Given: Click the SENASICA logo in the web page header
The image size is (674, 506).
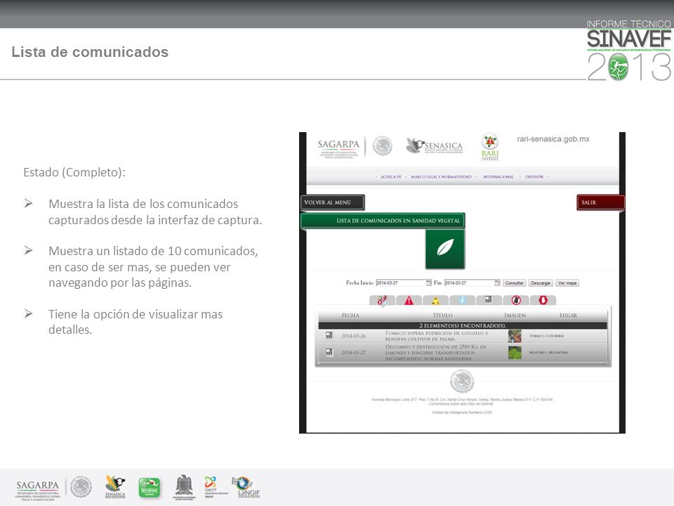Looking at the screenshot, I should coord(435,145).
